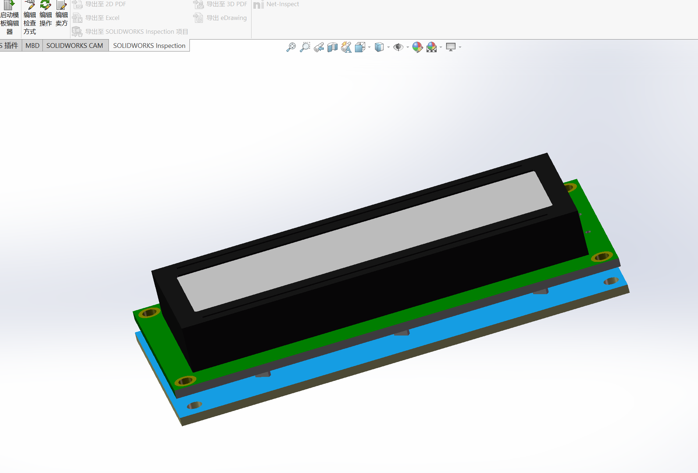Click the Apply Scene icon

432,47
